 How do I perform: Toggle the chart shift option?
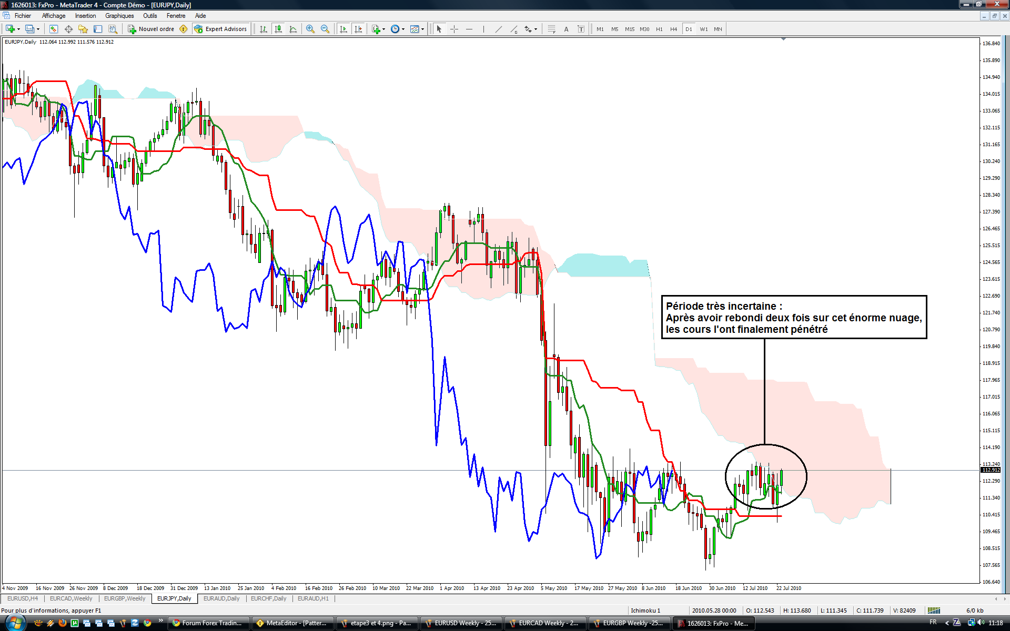click(x=358, y=29)
